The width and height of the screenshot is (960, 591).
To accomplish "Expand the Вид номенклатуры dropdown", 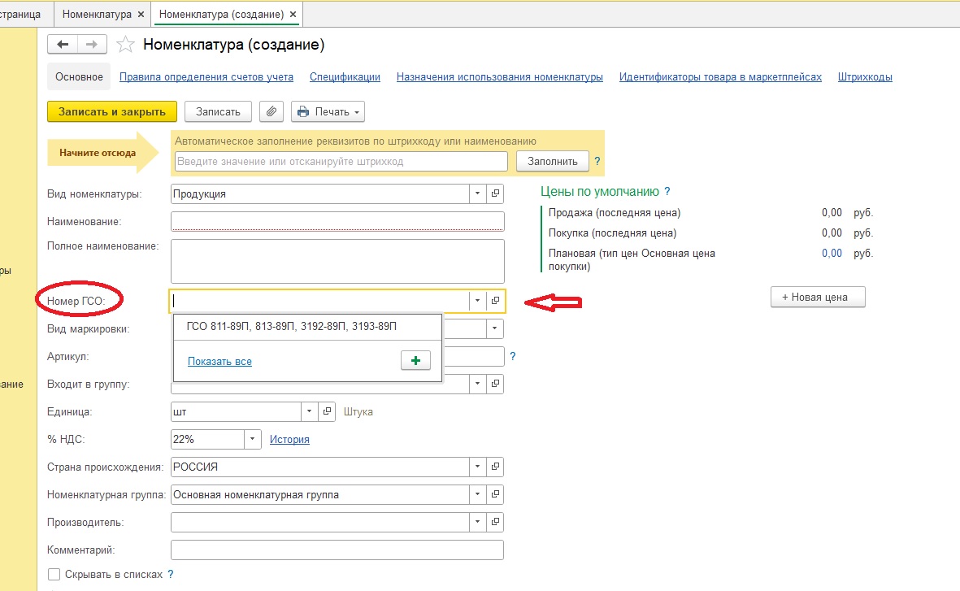I will [477, 193].
